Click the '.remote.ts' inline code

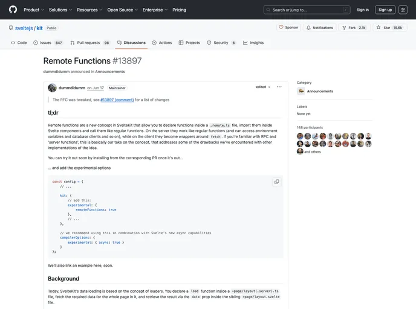(219, 126)
